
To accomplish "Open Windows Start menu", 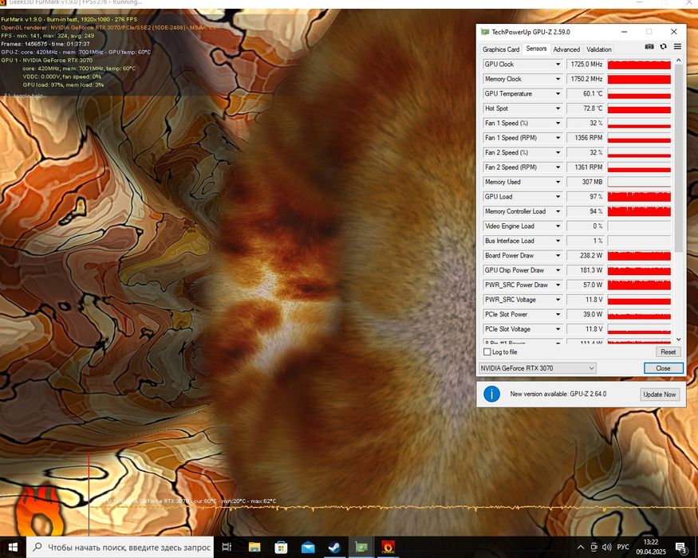I will point(13,548).
